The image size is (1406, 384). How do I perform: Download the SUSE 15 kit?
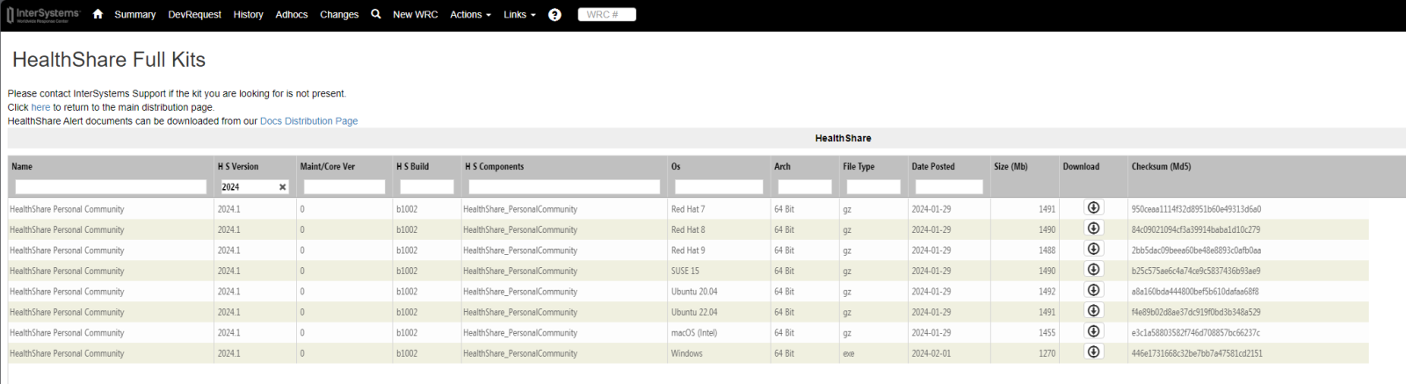[x=1093, y=270]
